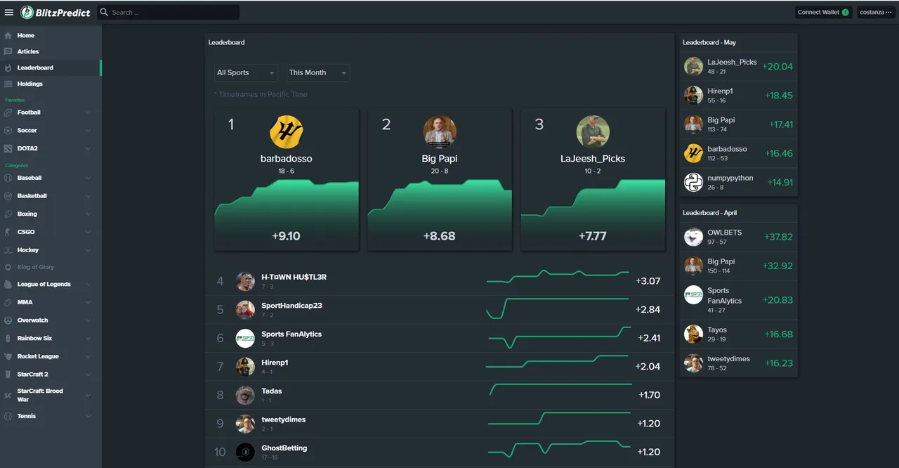Click the DOTA2 game icon
The width and height of the screenshot is (899, 468).
coord(8,148)
